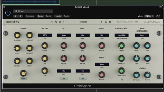Click the Copy button
The image size is (164, 92).
40,16
